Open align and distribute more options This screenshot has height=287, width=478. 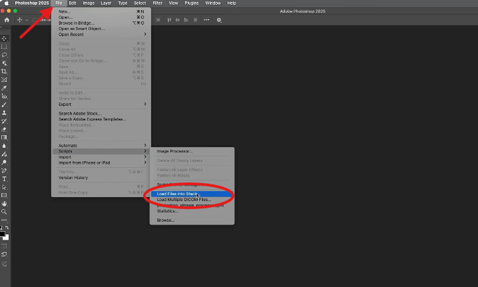(x=207, y=20)
